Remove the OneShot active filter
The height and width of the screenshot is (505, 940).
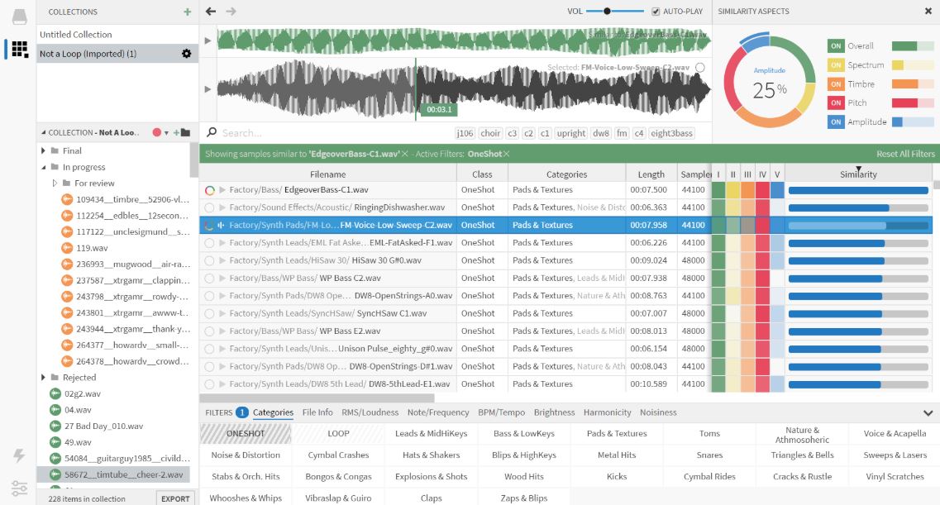(507, 154)
